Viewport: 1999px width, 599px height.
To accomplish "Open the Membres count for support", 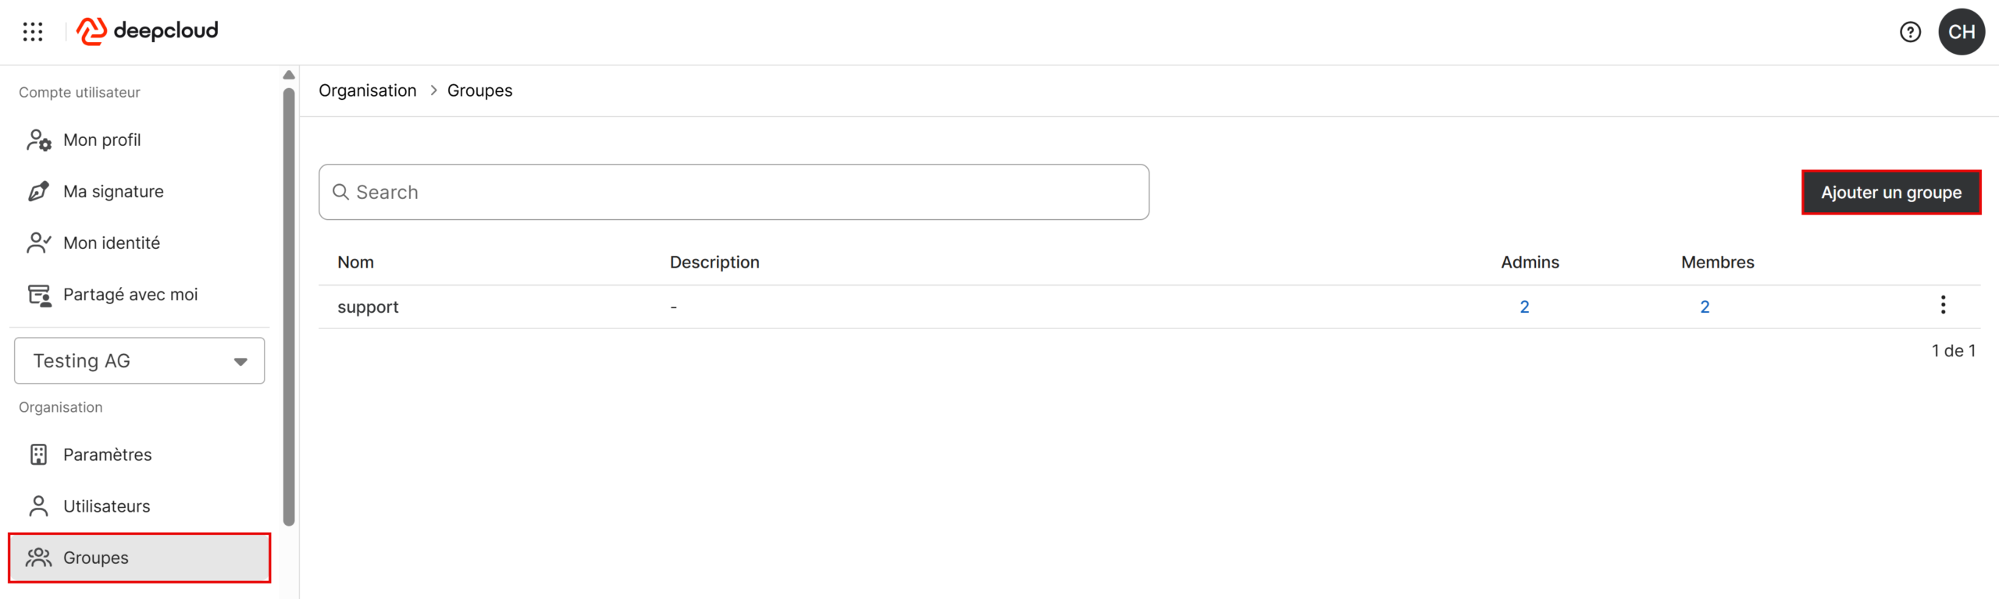I will [x=1705, y=307].
